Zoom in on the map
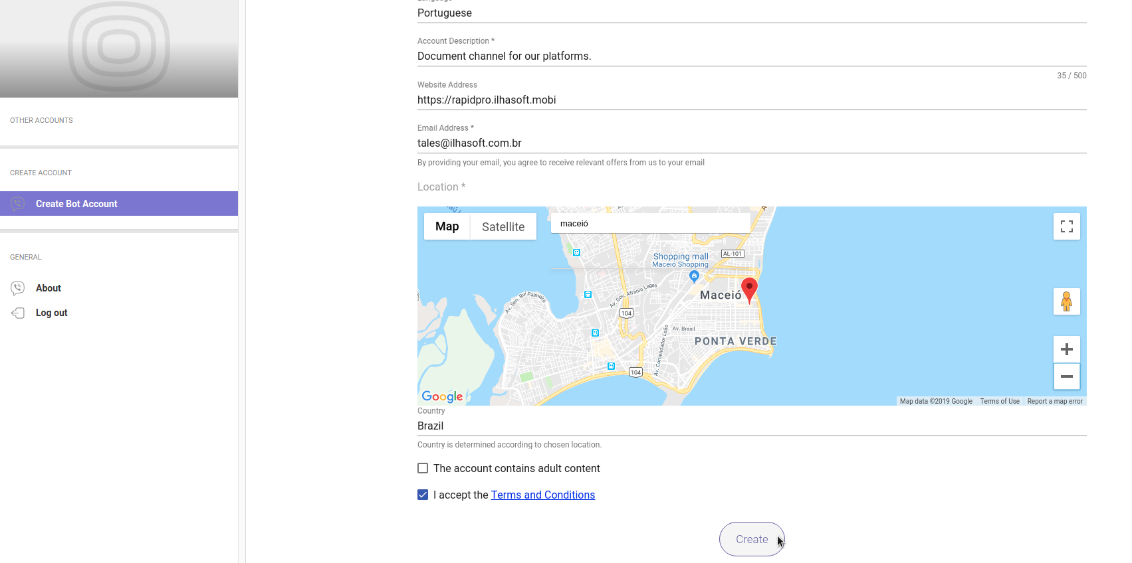 [x=1066, y=349]
